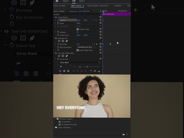This screenshot has width=184, height=138.
Task: Click Sequence 0s - HEY EVERYONE link
Action: (79, 11)
